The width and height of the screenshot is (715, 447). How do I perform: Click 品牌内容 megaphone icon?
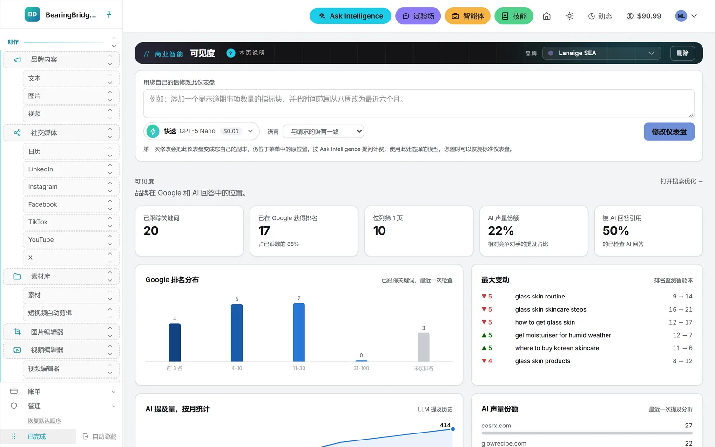pyautogui.click(x=17, y=60)
